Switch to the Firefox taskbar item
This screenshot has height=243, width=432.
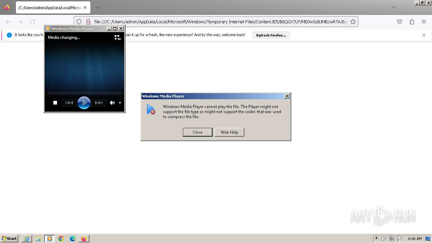coord(84,239)
